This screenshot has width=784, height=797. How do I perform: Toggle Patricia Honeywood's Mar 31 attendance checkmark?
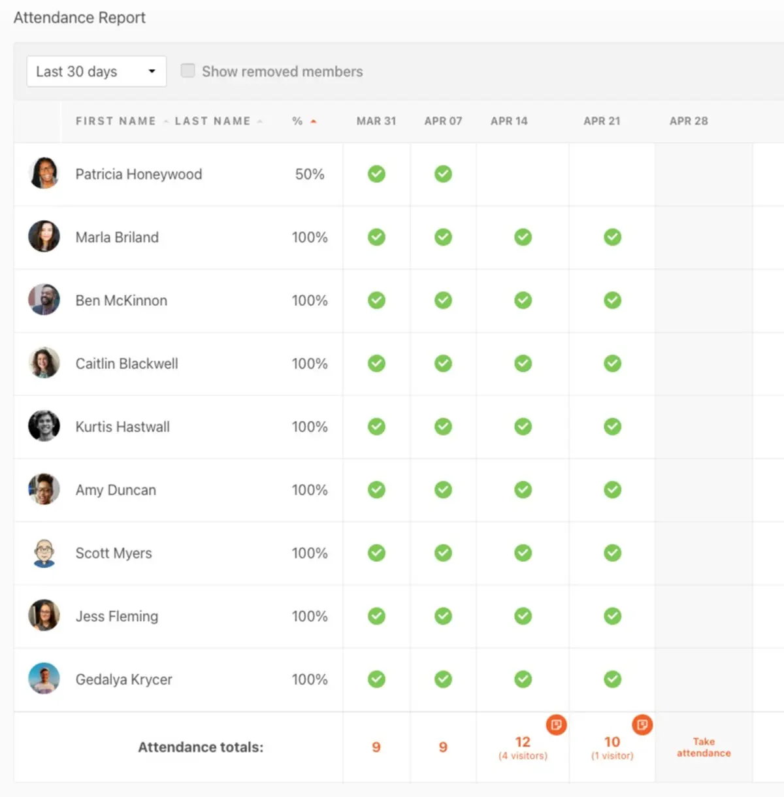click(376, 174)
